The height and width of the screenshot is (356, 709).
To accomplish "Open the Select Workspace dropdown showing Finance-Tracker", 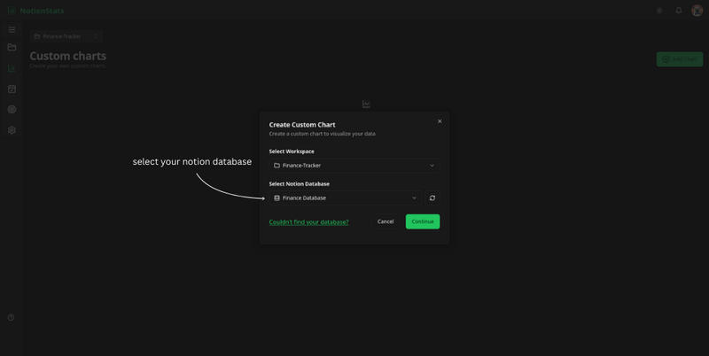I will (x=354, y=166).
